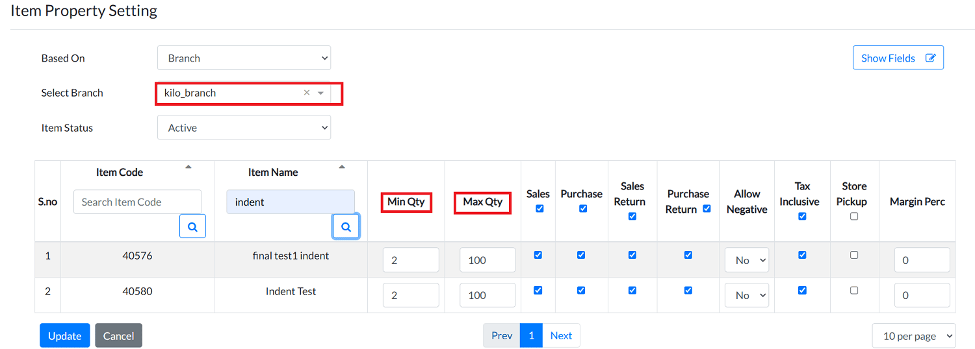Toggle Store Pickup checkbox in the column header
Viewport: 975px width, 349px height.
(x=854, y=216)
